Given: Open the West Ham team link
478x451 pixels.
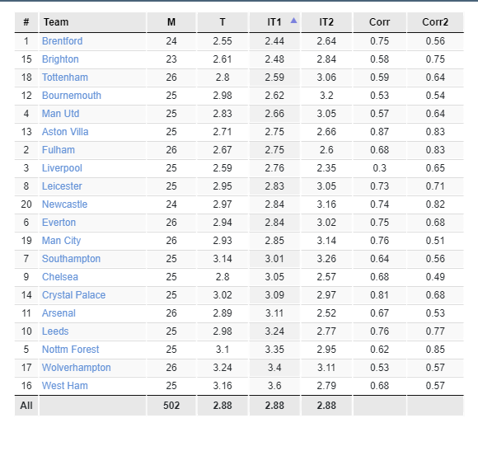Looking at the screenshot, I should pyautogui.click(x=65, y=386).
